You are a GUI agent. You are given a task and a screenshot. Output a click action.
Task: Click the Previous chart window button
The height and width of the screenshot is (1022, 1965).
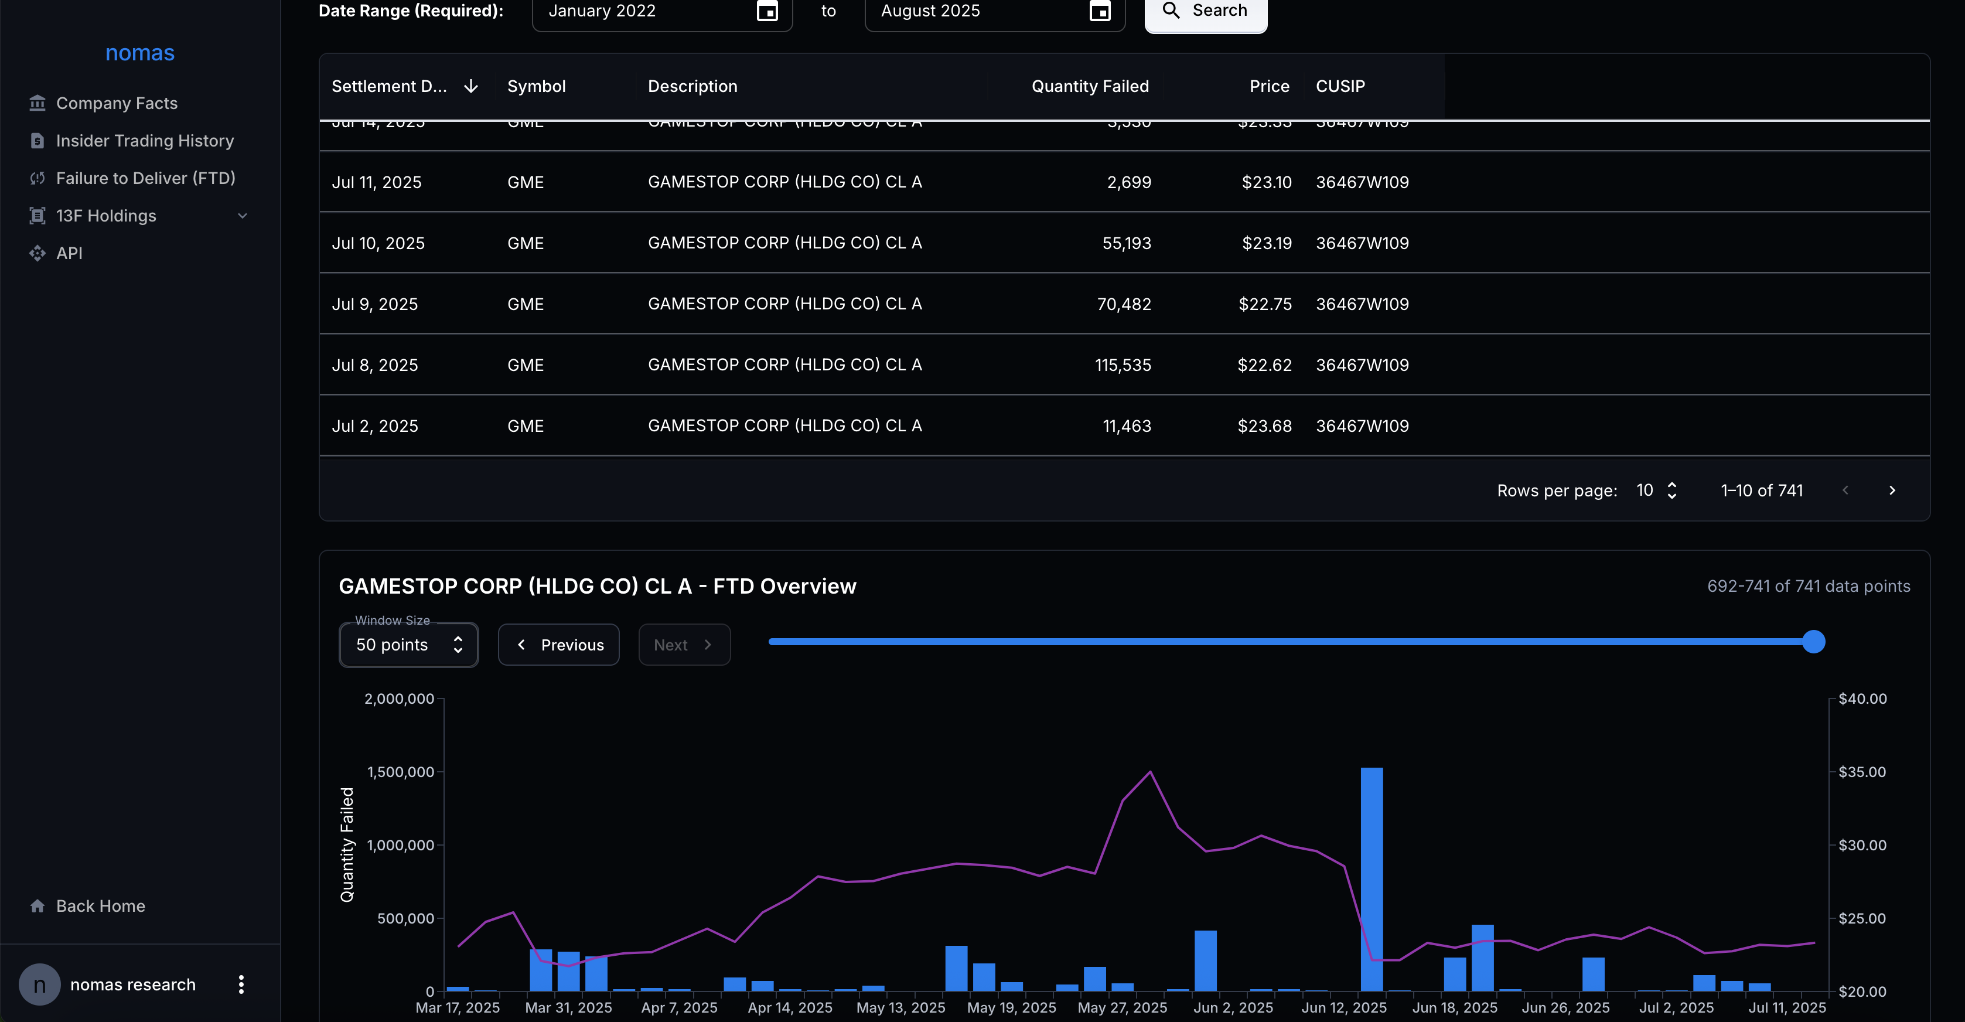(x=558, y=645)
